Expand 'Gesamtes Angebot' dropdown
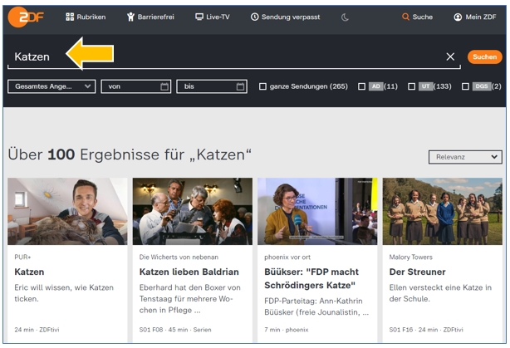The height and width of the screenshot is (348, 510). (51, 86)
